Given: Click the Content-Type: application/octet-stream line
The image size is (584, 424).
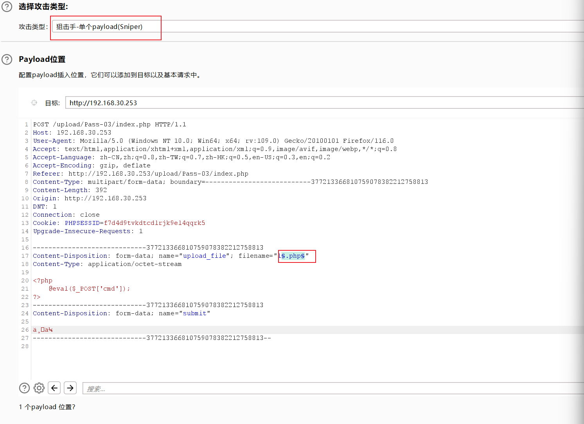Looking at the screenshot, I should click(107, 264).
